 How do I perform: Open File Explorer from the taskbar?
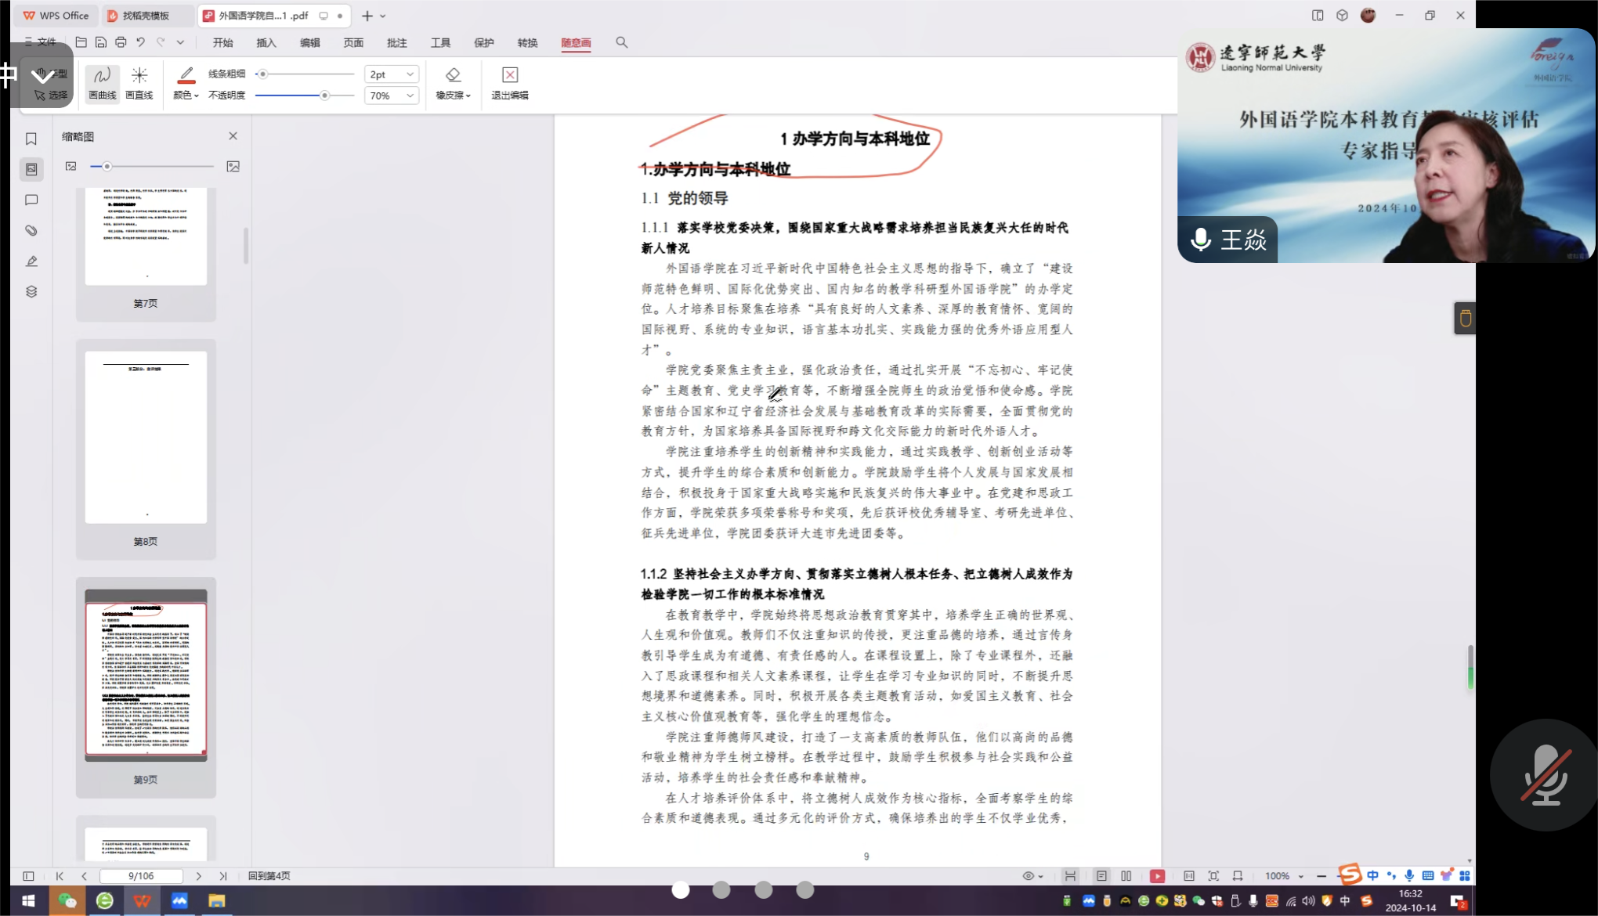click(x=217, y=900)
